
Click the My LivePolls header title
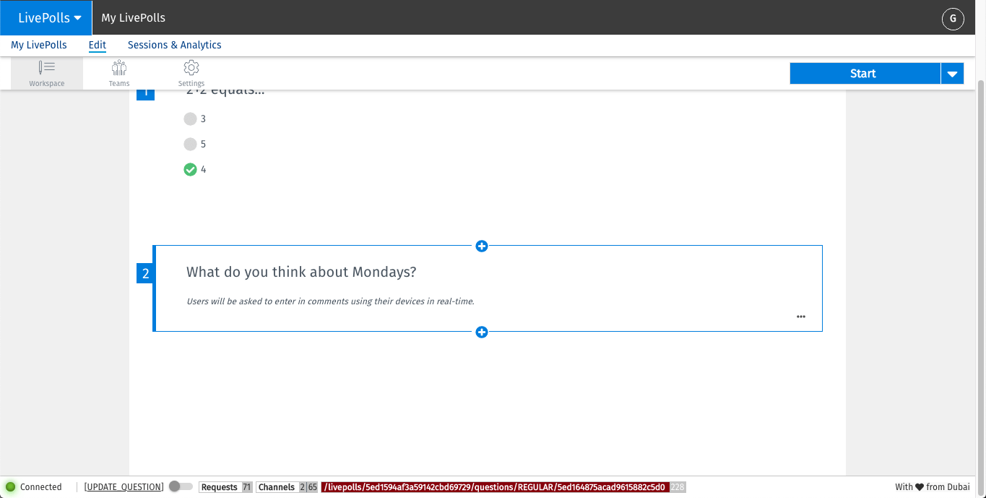(x=133, y=17)
